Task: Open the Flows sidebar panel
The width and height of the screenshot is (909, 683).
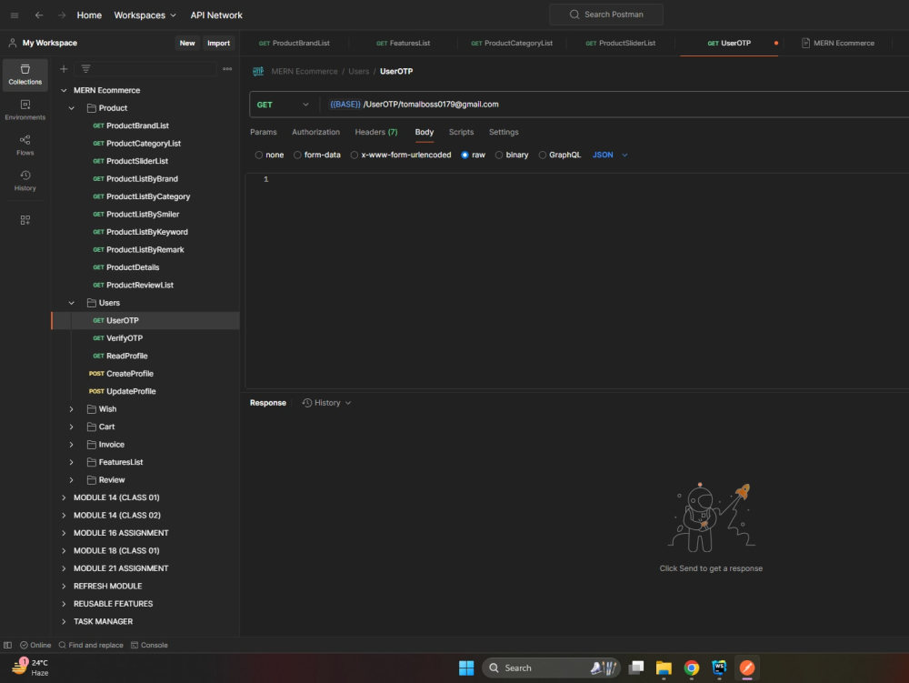Action: click(x=25, y=145)
